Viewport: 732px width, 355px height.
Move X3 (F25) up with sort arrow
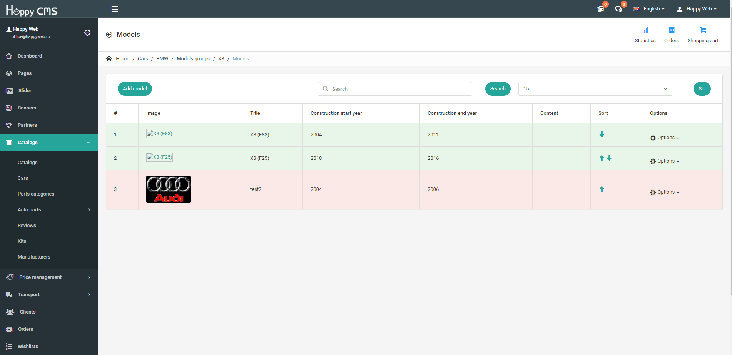pyautogui.click(x=602, y=158)
